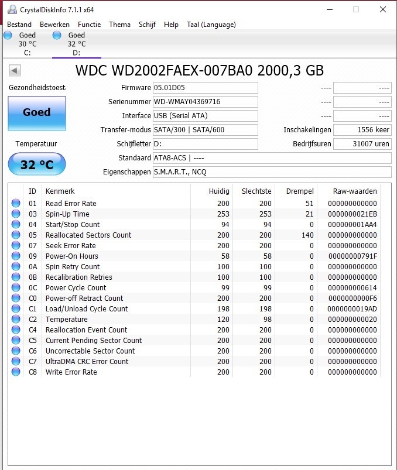Image resolution: width=397 pixels, height=470 pixels.
Task: Click the blue status orb for drive D:
Action: coord(57,35)
